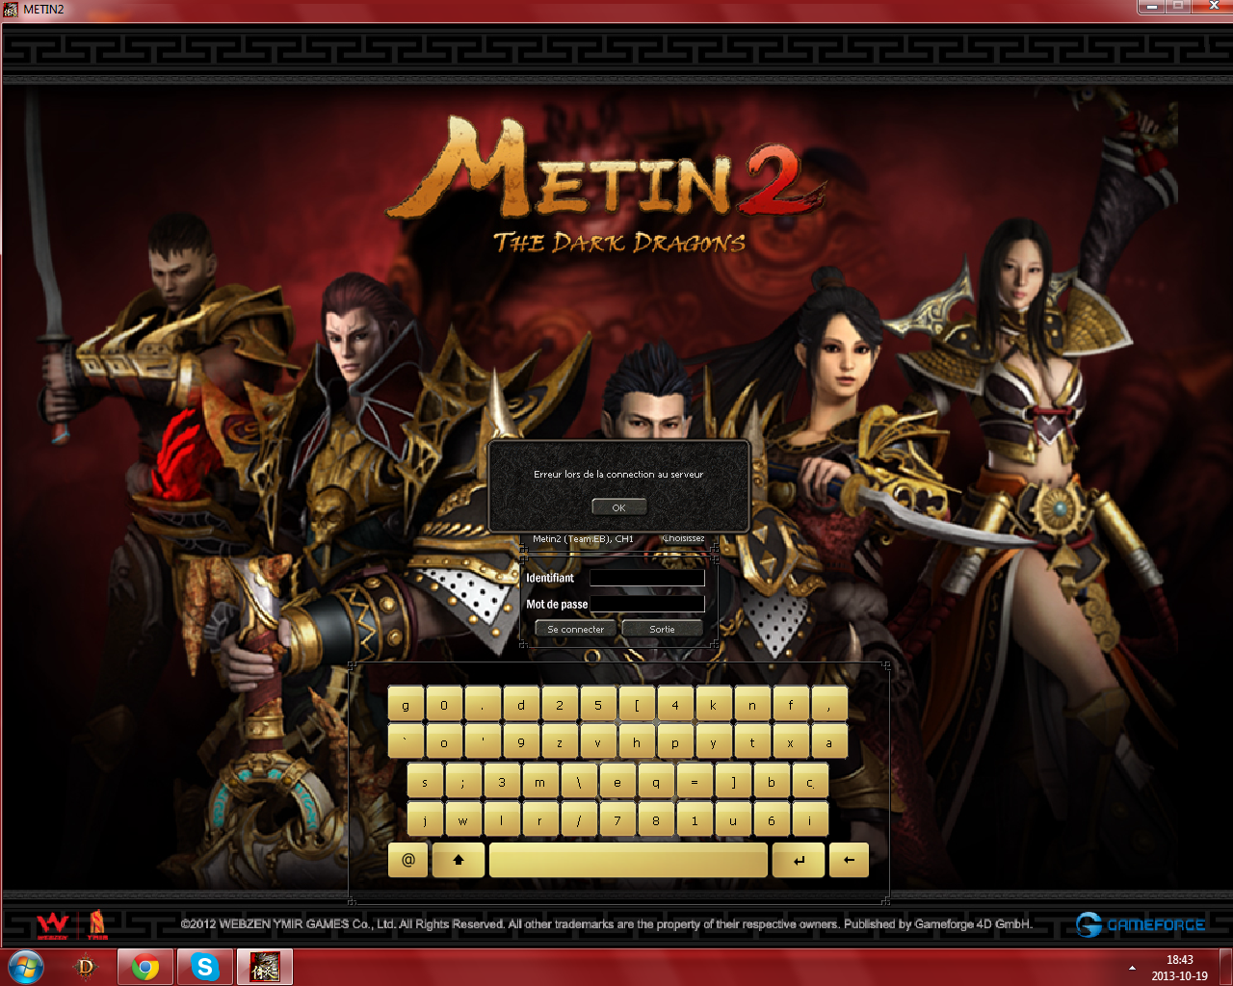Image resolution: width=1233 pixels, height=986 pixels.
Task: Focus the Identifiant input field
Action: coord(647,578)
